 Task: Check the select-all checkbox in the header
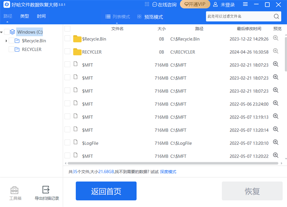(68, 28)
